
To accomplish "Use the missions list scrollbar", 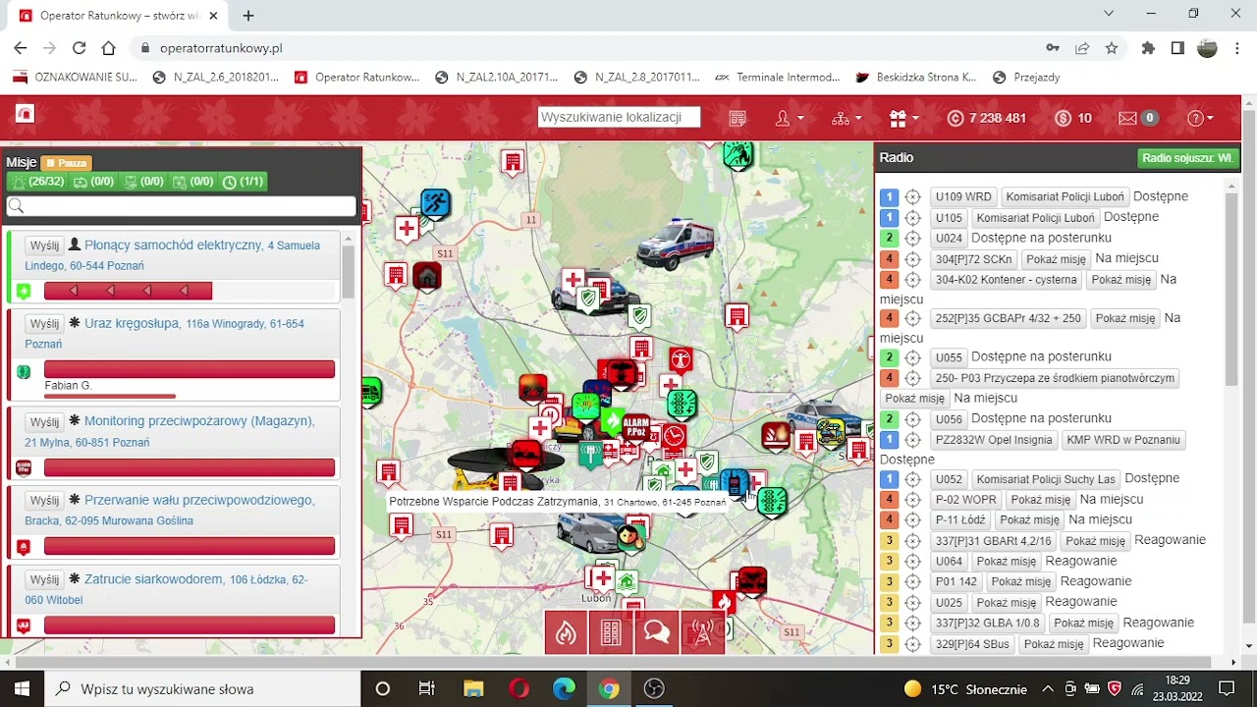I will pyautogui.click(x=348, y=272).
